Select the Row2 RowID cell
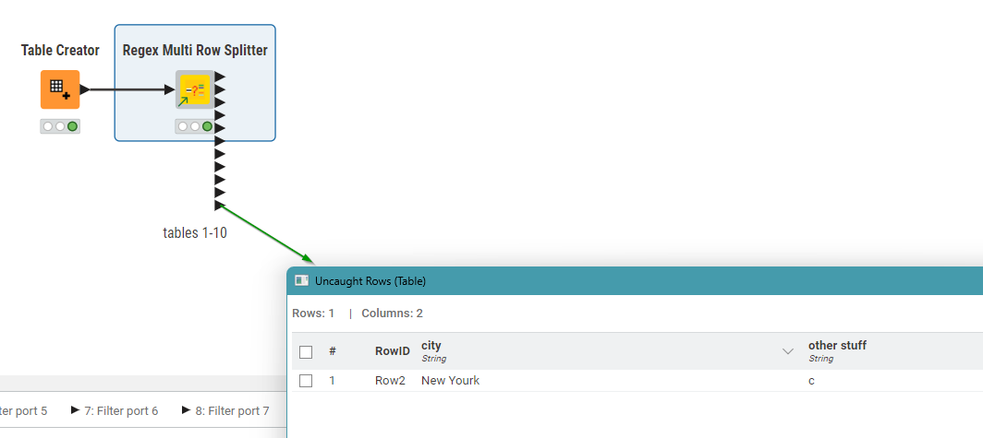Viewport: 983px width, 438px height. point(390,380)
